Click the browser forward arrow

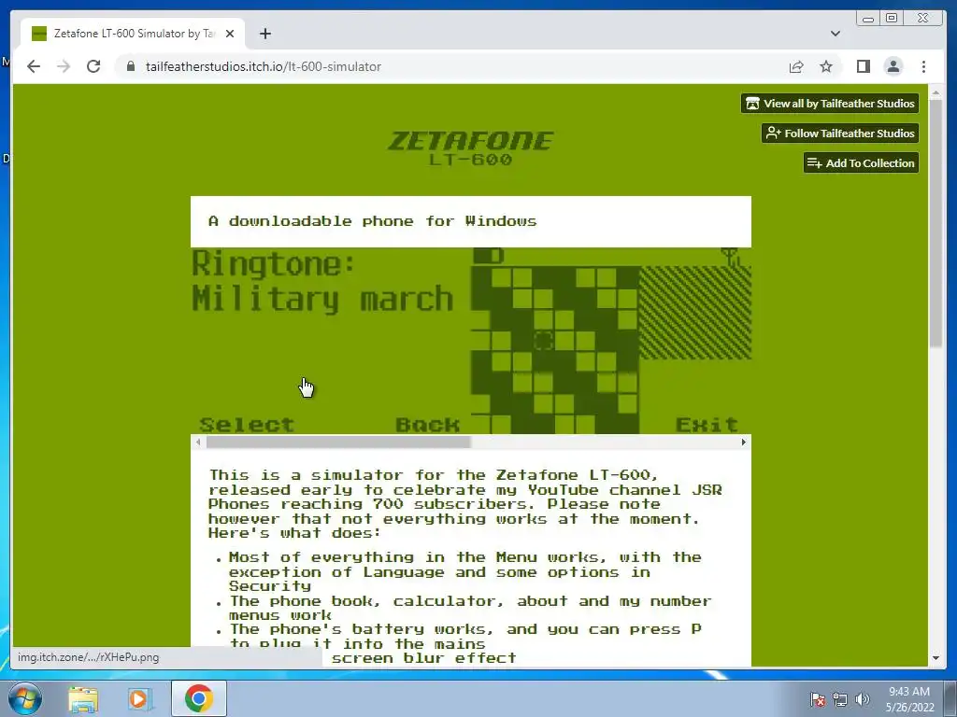click(x=64, y=66)
